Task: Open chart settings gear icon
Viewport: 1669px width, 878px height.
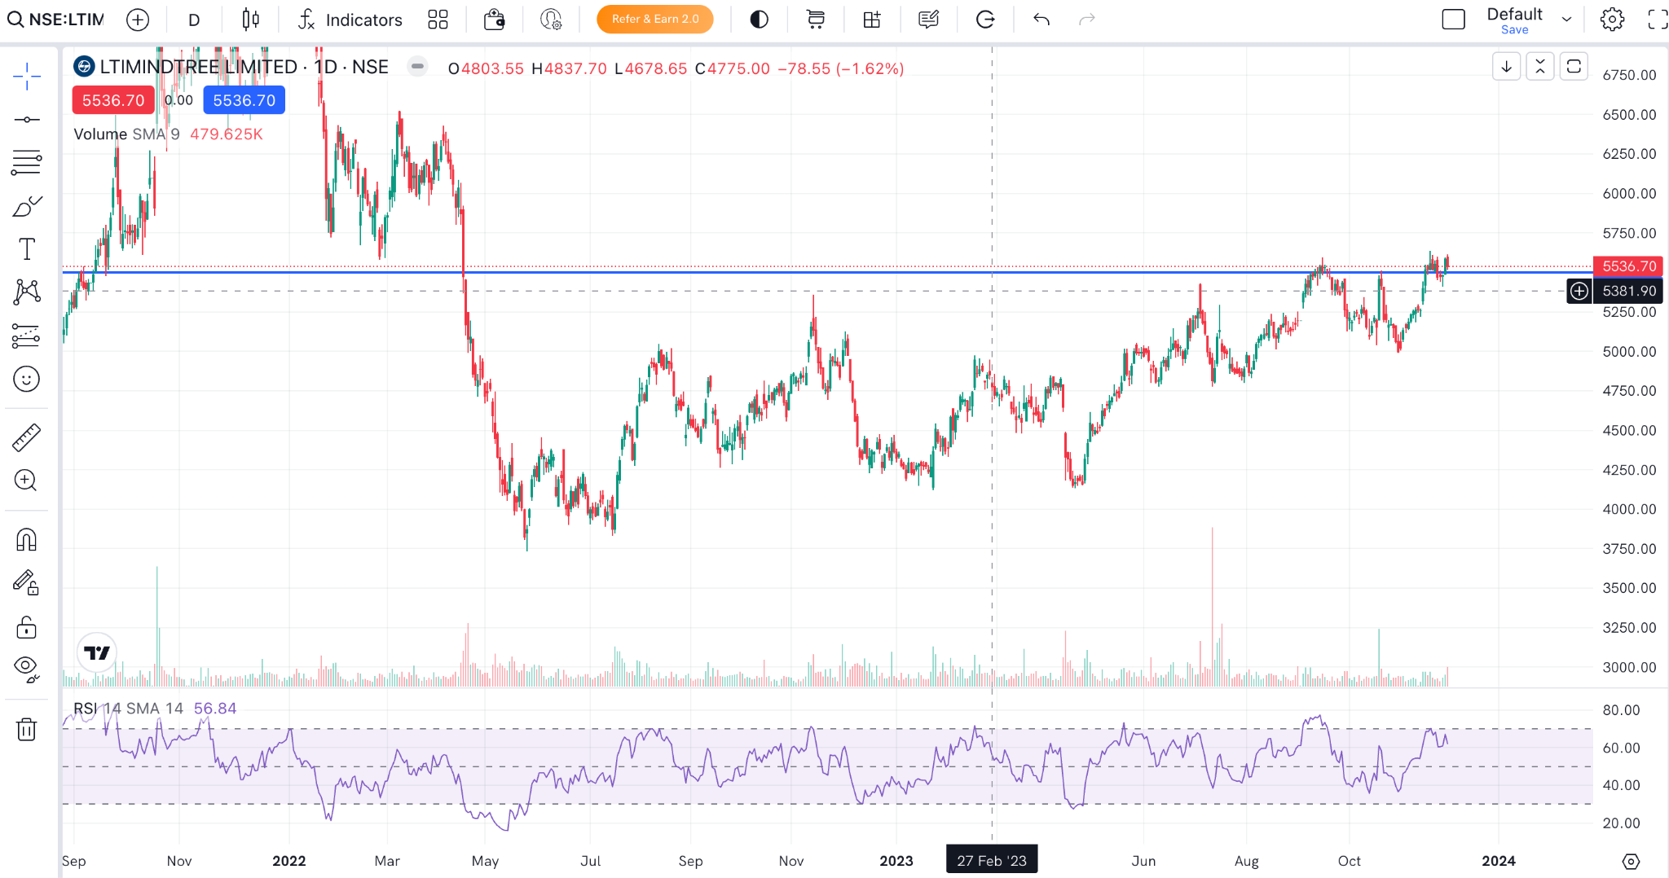Action: pyautogui.click(x=1611, y=20)
